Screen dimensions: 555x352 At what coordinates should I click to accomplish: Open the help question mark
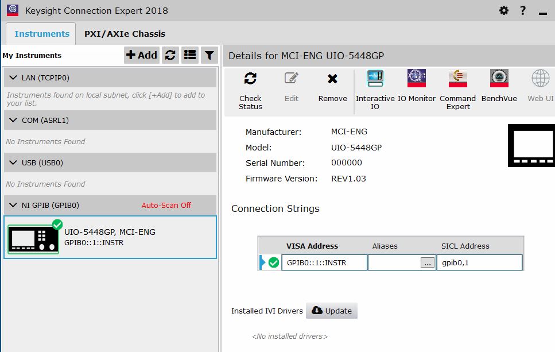point(523,10)
